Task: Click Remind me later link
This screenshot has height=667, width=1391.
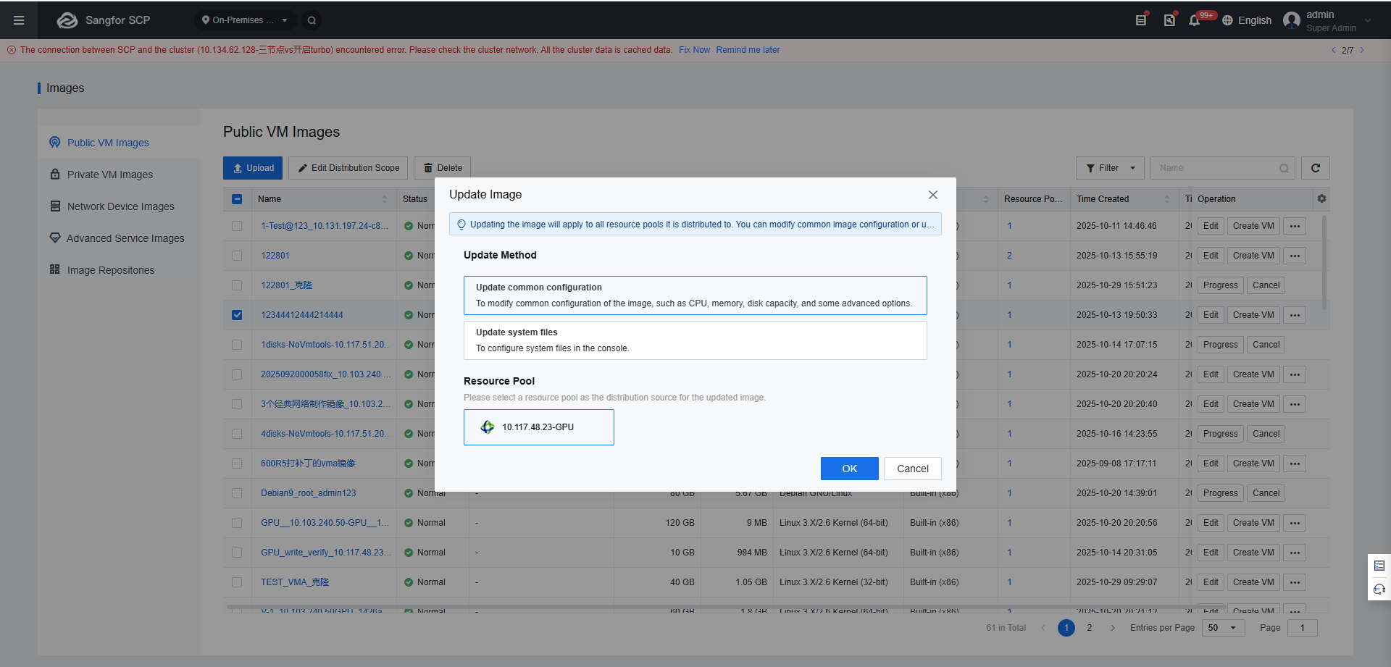Action: (748, 50)
